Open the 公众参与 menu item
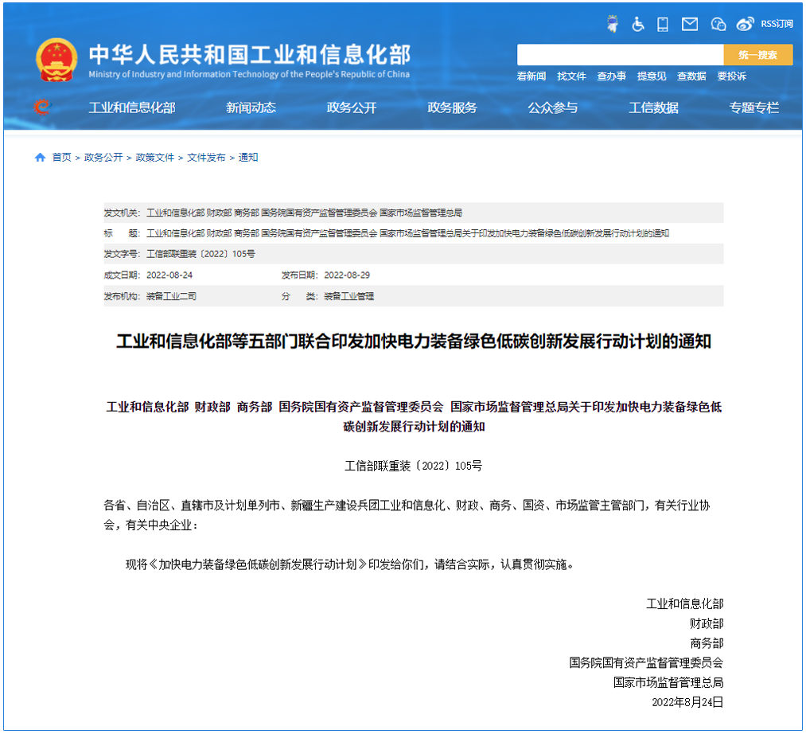Image resolution: width=806 pixels, height=734 pixels. [x=553, y=107]
